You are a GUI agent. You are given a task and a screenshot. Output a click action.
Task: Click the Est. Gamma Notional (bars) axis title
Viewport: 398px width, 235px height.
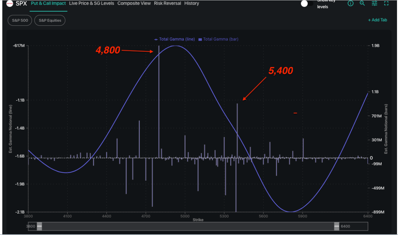tap(386, 129)
